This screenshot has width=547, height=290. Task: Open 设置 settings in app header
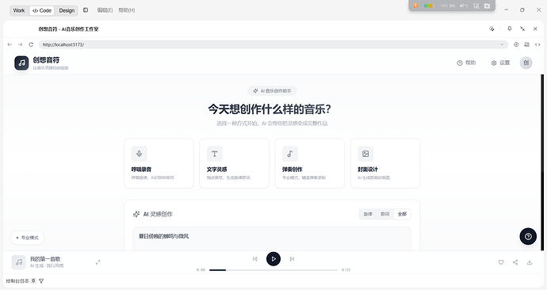pyautogui.click(x=500, y=63)
